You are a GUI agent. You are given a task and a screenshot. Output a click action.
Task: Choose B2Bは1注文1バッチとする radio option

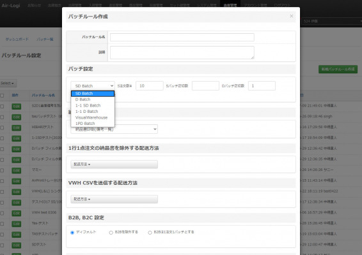coord(150,233)
